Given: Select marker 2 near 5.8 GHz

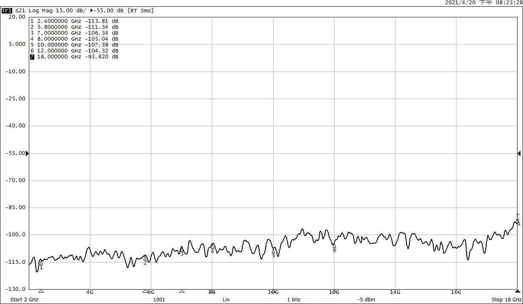Looking at the screenshot, I should click(x=145, y=259).
